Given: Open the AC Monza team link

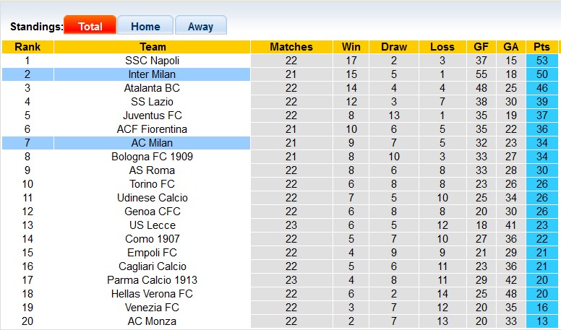Looking at the screenshot, I should pyautogui.click(x=152, y=321).
